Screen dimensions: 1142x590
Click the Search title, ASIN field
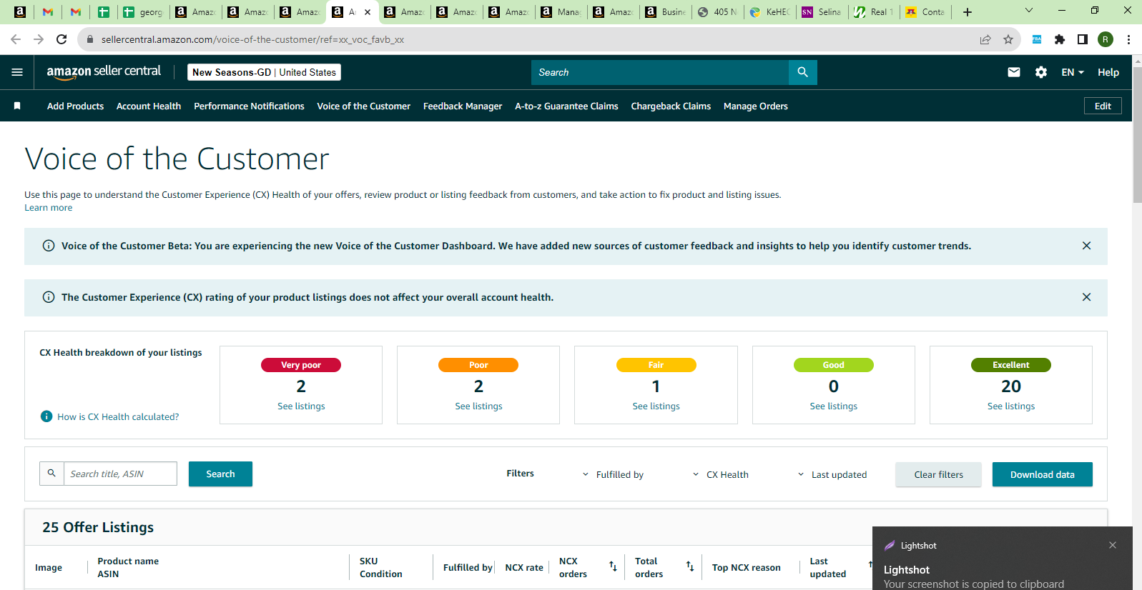pos(120,474)
